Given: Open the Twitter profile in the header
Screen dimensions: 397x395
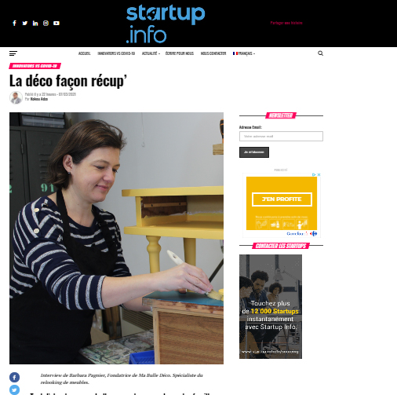Looking at the screenshot, I should [x=25, y=23].
